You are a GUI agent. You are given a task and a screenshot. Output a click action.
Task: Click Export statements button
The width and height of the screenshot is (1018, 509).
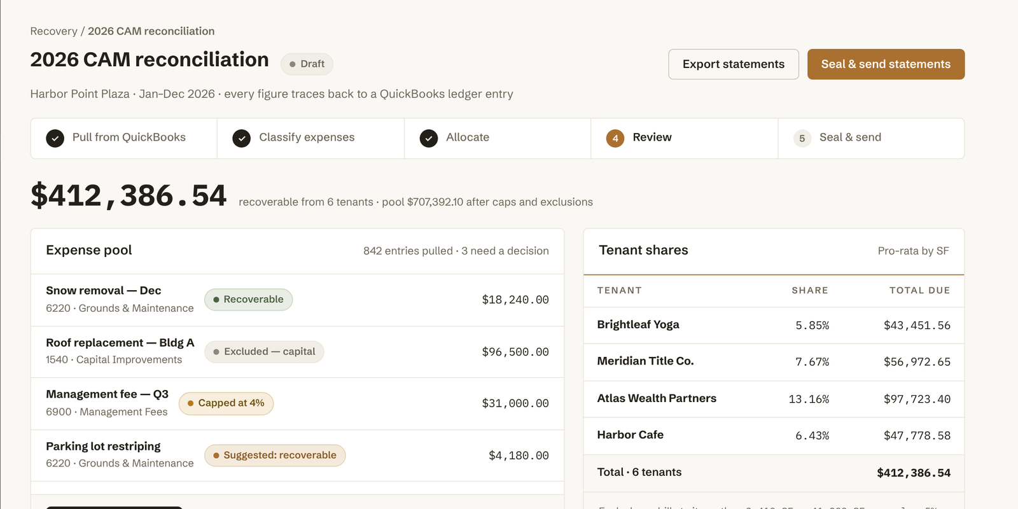click(734, 64)
